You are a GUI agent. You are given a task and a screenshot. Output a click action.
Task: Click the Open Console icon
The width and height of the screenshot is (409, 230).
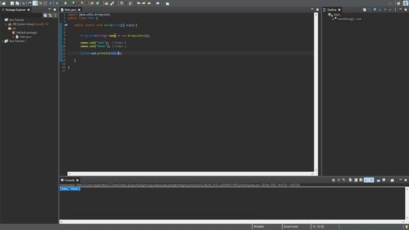(x=392, y=180)
